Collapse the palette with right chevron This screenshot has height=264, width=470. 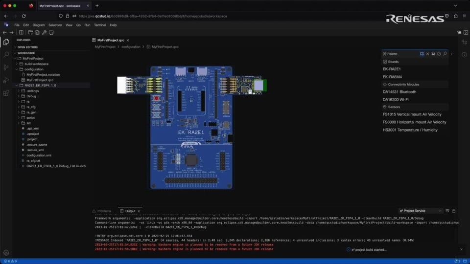tap(452, 54)
